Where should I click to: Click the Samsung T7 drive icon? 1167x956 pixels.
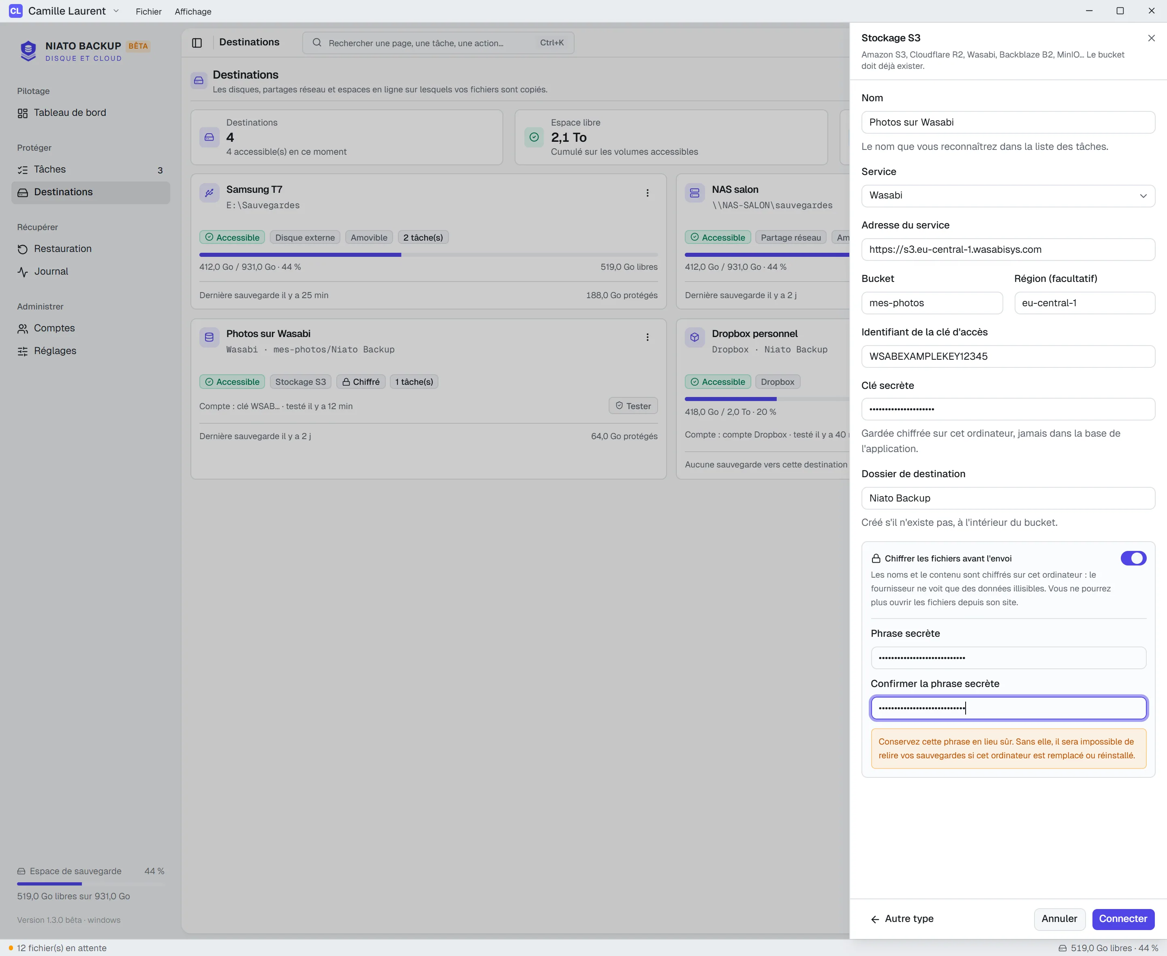[209, 193]
